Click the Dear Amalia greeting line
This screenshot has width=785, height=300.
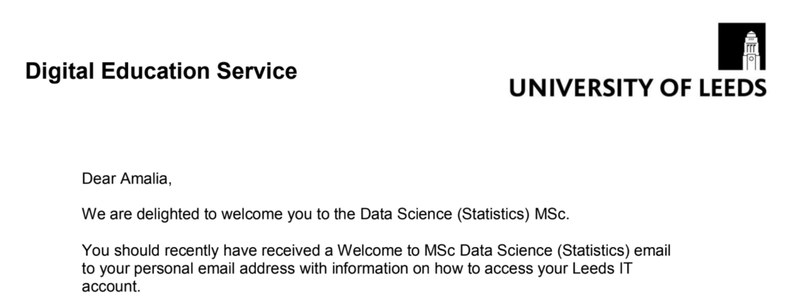pos(126,179)
